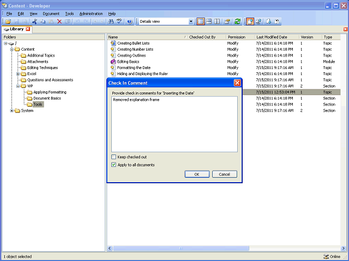The width and height of the screenshot is (349, 261).
Task: Click the Permission column header
Action: [x=240, y=37]
